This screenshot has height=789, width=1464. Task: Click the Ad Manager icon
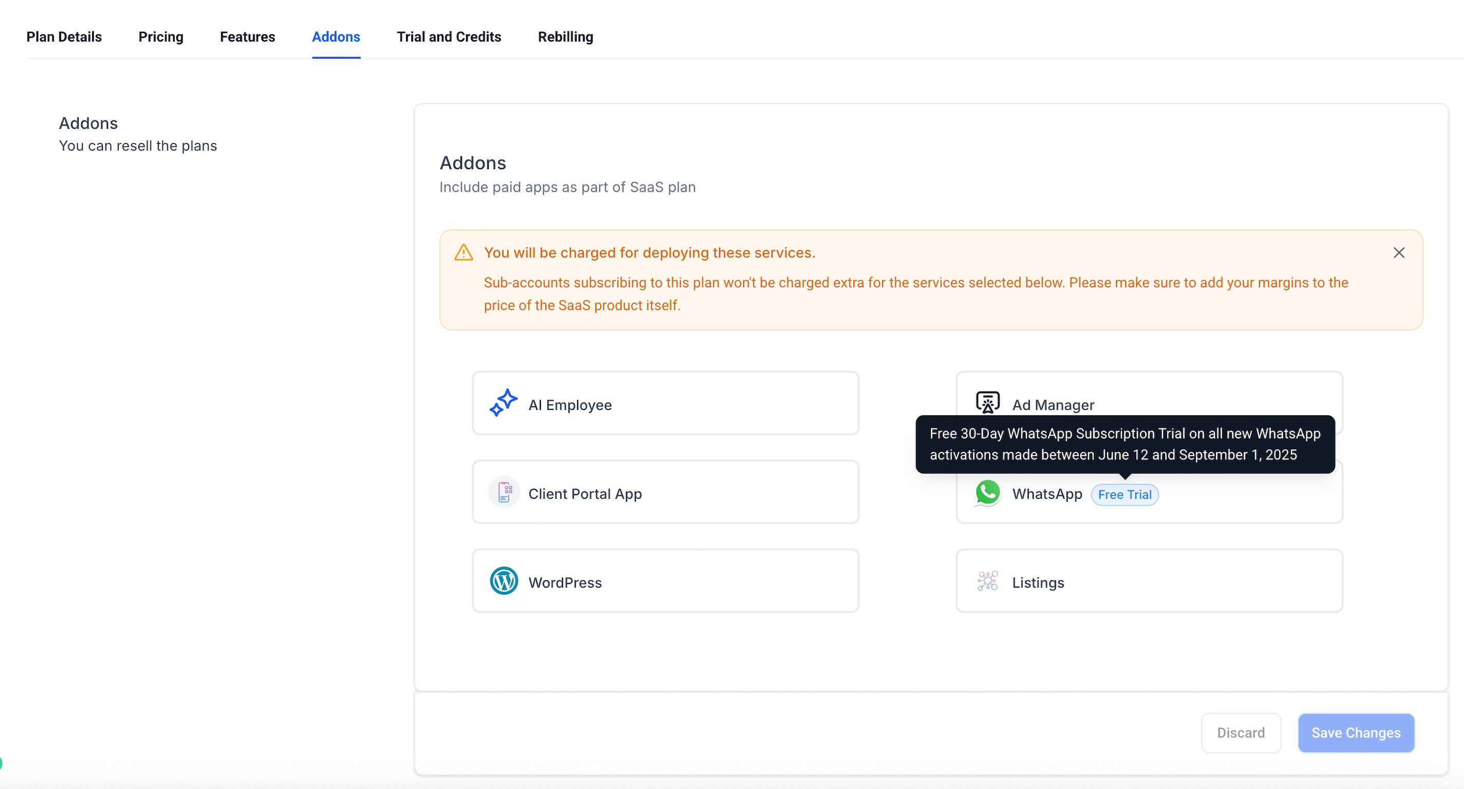(x=987, y=402)
